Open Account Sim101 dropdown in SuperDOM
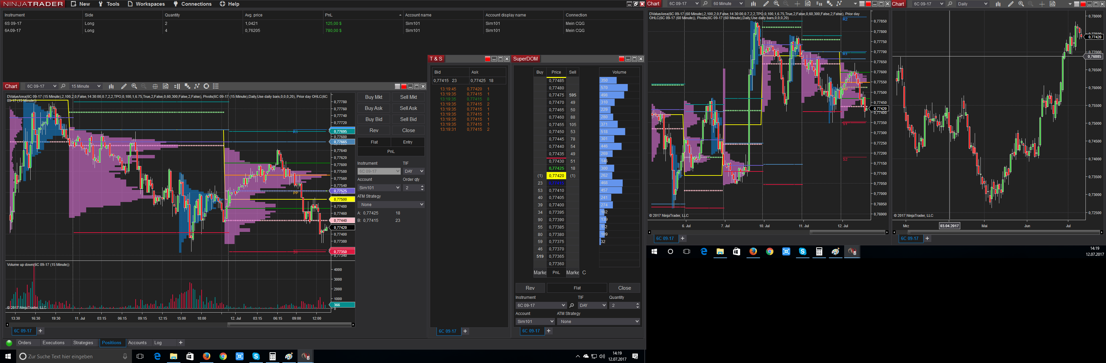The width and height of the screenshot is (1106, 363). 535,321
